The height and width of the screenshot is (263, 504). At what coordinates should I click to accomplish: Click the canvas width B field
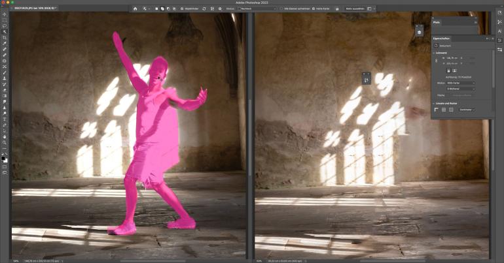(450, 58)
